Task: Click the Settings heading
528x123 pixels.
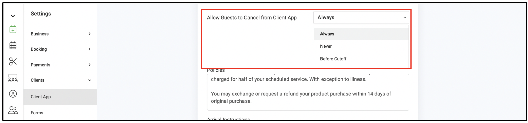Action: coord(41,14)
